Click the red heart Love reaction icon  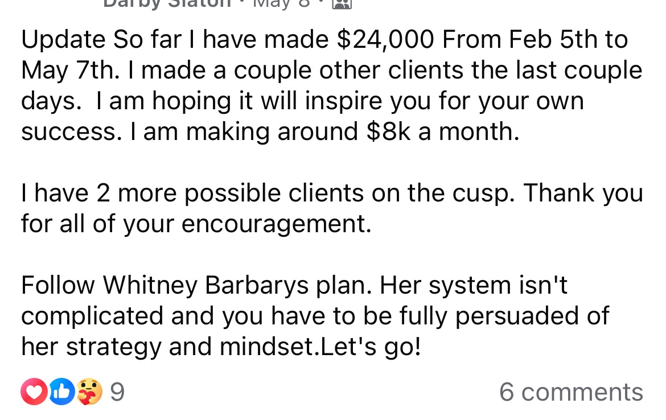coord(34,392)
